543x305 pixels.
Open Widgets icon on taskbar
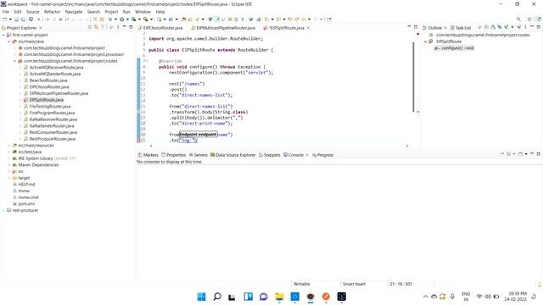(x=248, y=297)
